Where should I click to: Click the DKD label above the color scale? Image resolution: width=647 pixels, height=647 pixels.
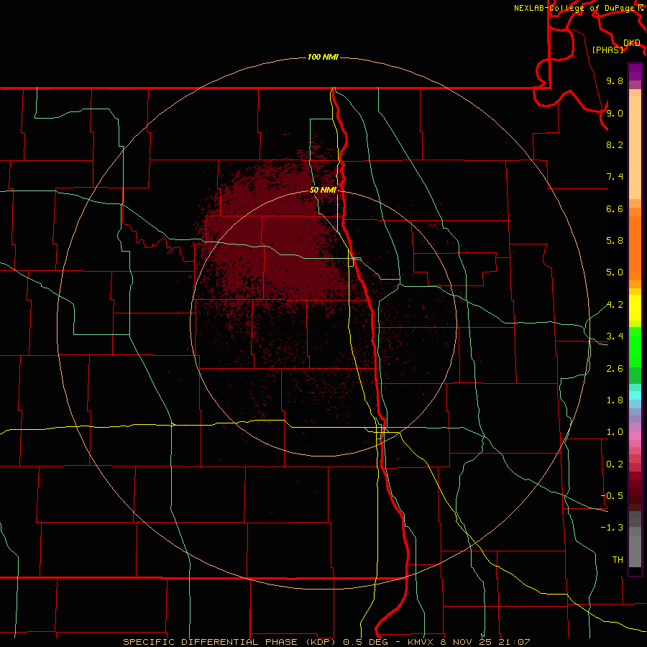coord(632,43)
